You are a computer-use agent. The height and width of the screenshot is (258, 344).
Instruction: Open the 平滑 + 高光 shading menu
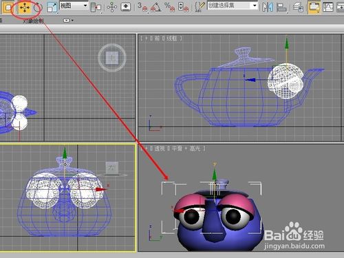tap(186, 149)
